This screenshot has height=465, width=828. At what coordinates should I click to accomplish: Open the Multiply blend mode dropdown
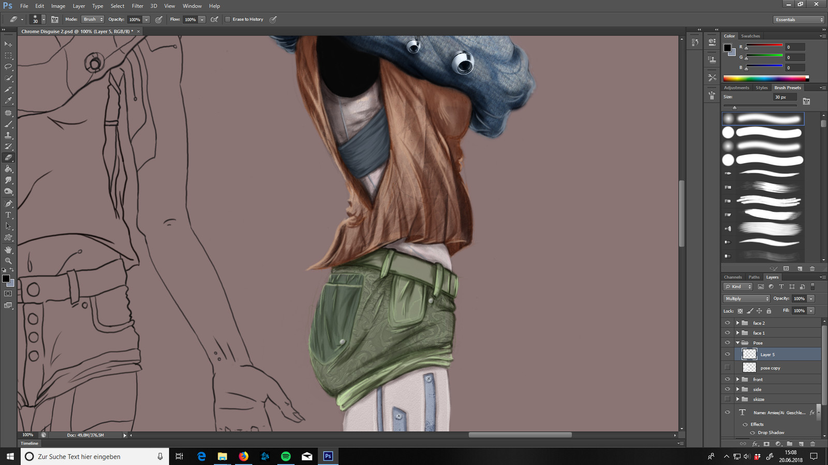tap(746, 299)
